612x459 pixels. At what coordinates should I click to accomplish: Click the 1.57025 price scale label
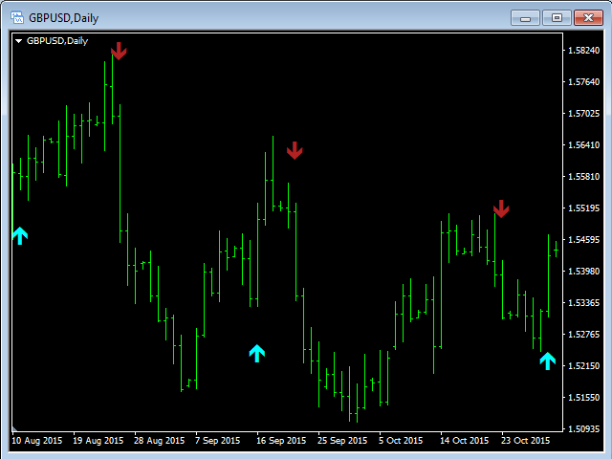(x=583, y=114)
